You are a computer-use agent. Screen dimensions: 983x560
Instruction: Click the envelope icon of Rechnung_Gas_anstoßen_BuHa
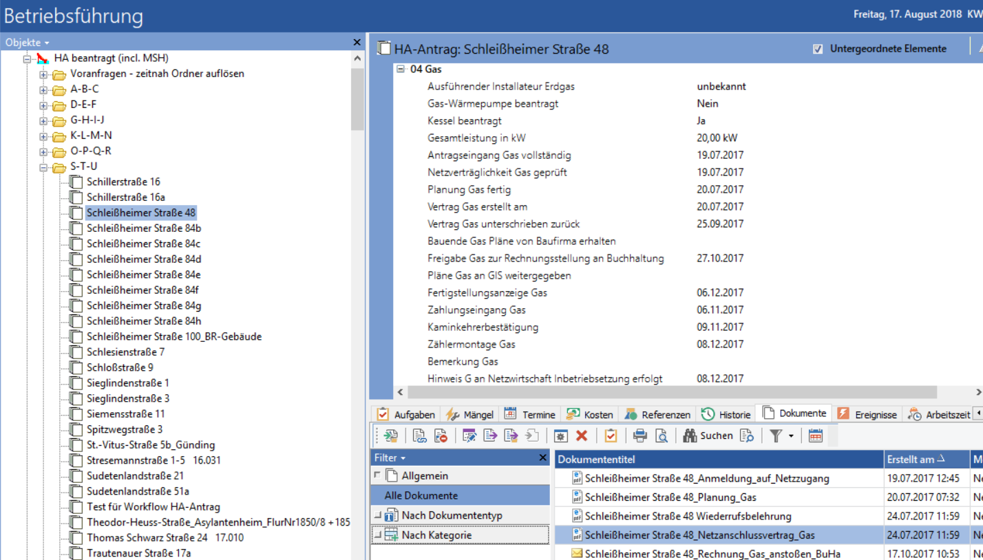(578, 554)
